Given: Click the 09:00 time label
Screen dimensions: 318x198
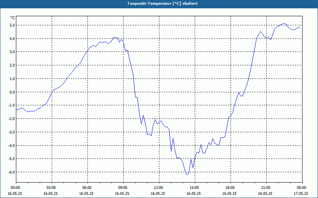Looking at the screenshot, I should pyautogui.click(x=123, y=188).
